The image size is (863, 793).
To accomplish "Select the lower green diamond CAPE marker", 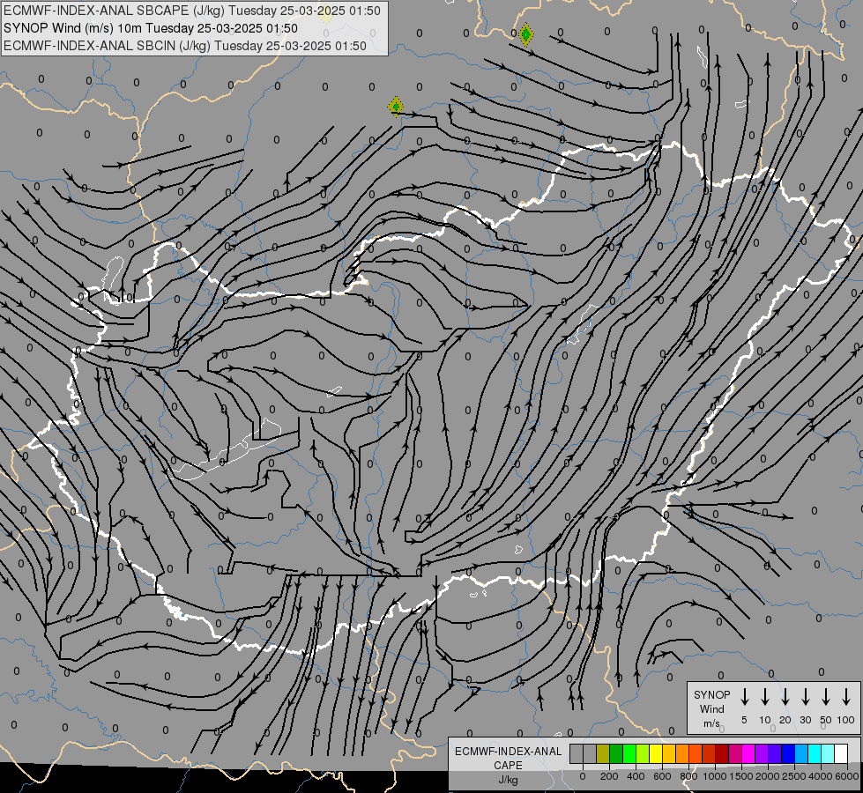I will (x=396, y=107).
